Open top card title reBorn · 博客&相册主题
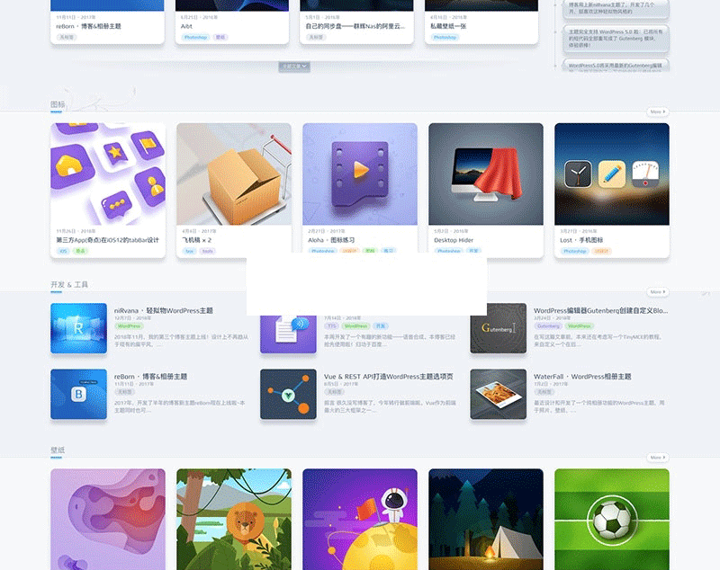This screenshot has height=570, width=720. (x=88, y=26)
